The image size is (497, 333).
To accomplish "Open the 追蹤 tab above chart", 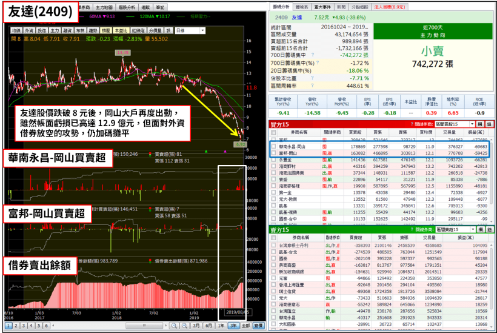I will 145,7.
